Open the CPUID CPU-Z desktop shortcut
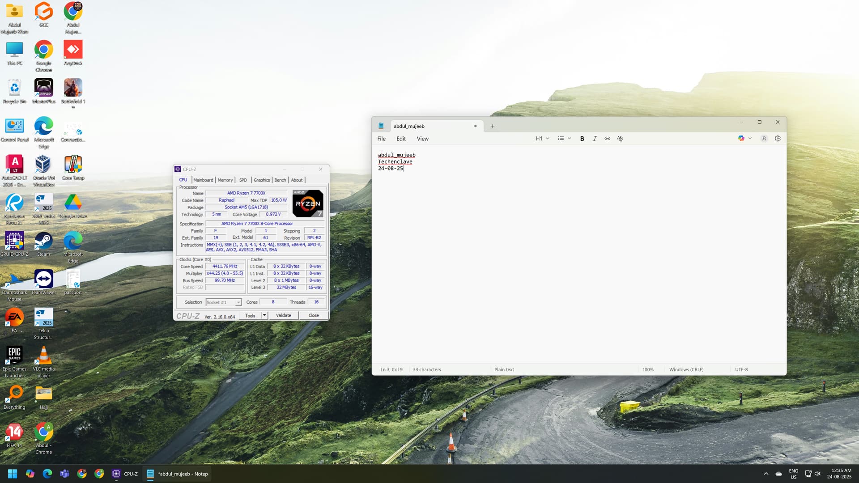The width and height of the screenshot is (859, 483). click(x=14, y=244)
